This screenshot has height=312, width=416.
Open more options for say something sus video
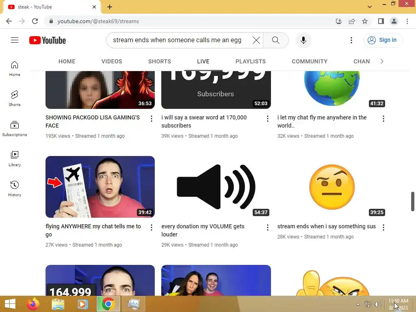383,227
